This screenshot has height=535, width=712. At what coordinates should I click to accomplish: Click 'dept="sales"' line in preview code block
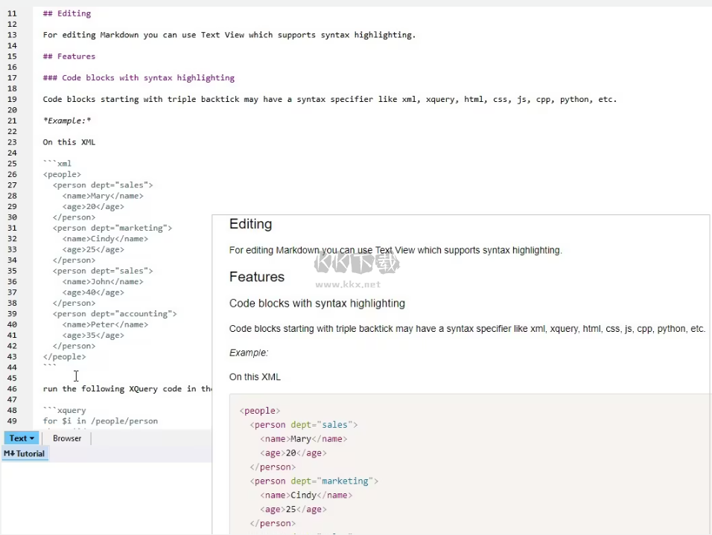point(304,425)
